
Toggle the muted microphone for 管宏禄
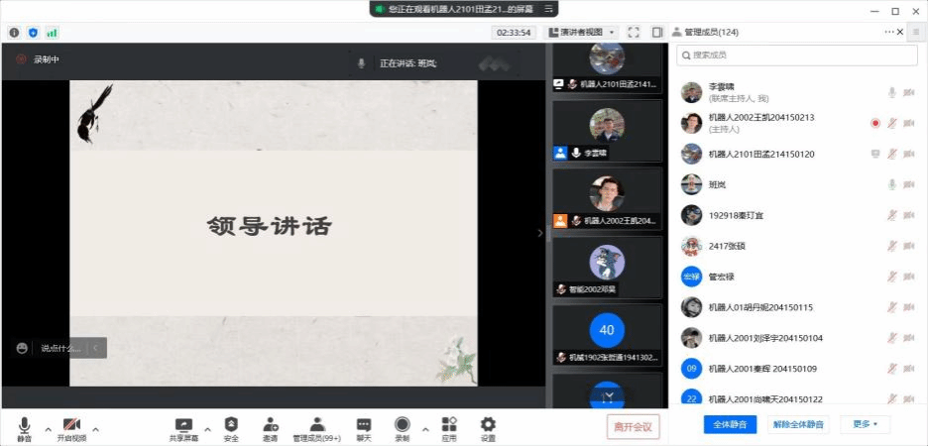click(x=891, y=277)
